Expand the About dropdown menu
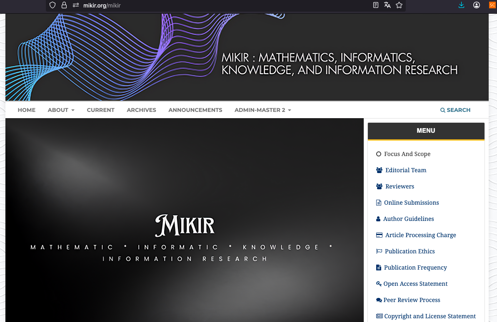497x322 pixels. (x=61, y=110)
